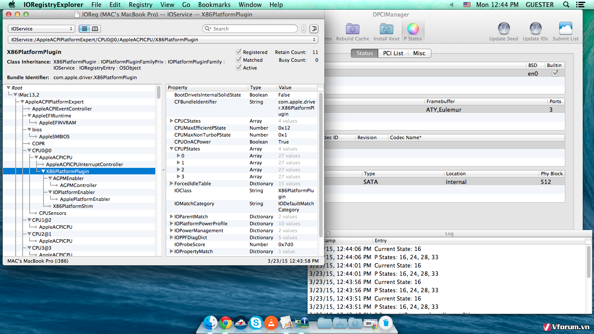Toggle the Builtin checkbox for en0

[554, 73]
